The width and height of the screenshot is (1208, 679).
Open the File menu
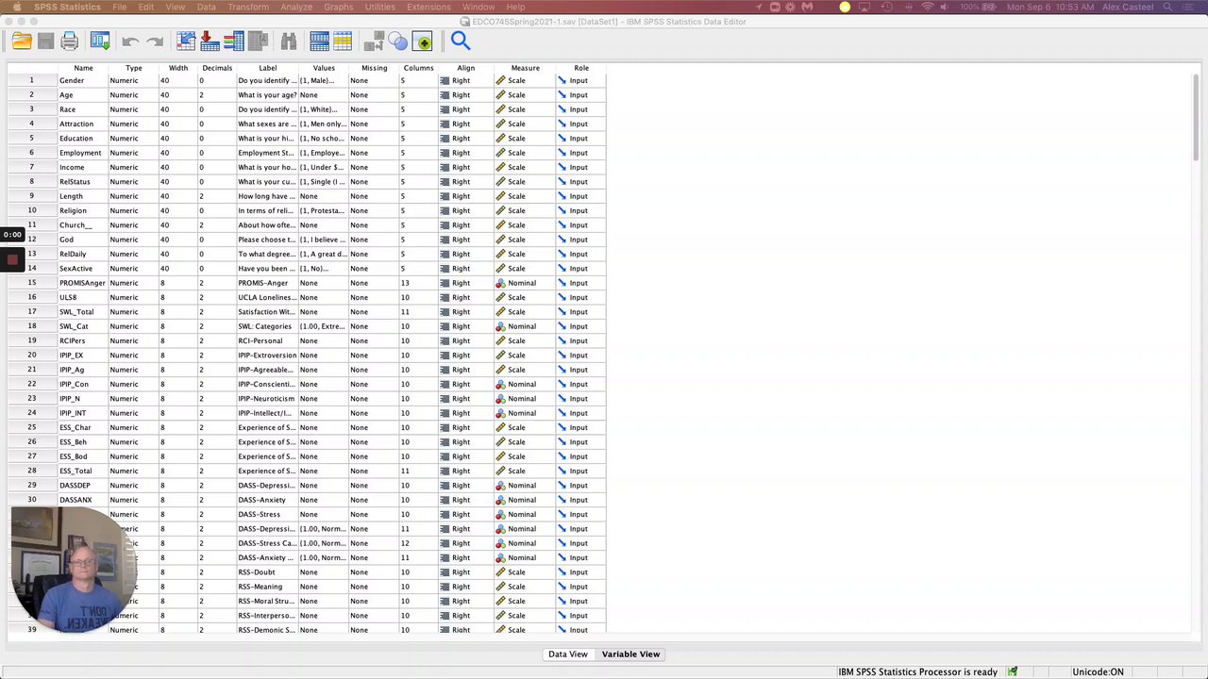coord(120,7)
